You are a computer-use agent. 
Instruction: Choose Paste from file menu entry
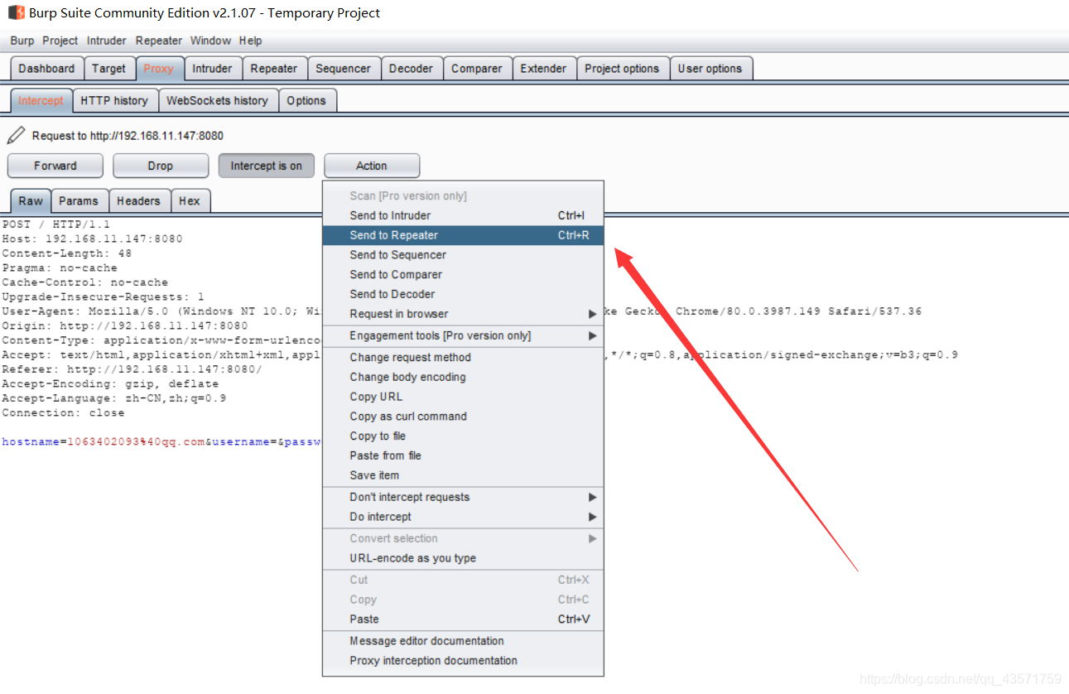click(463, 455)
